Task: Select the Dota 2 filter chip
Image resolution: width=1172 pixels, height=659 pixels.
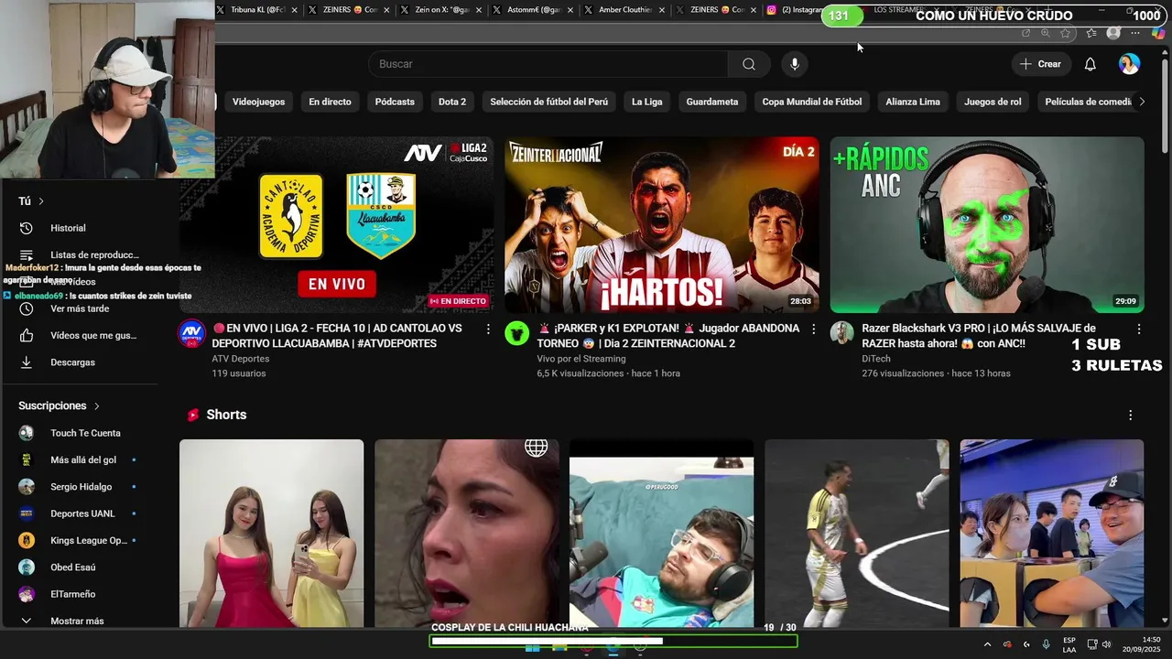Action: (452, 102)
